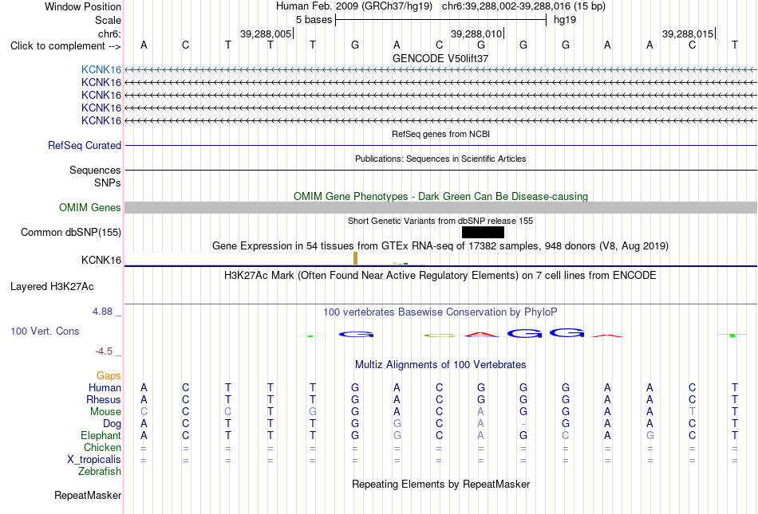Click 'Publications: Sequences in Scientific Articles' title
The width and height of the screenshot is (758, 514).
440,159
